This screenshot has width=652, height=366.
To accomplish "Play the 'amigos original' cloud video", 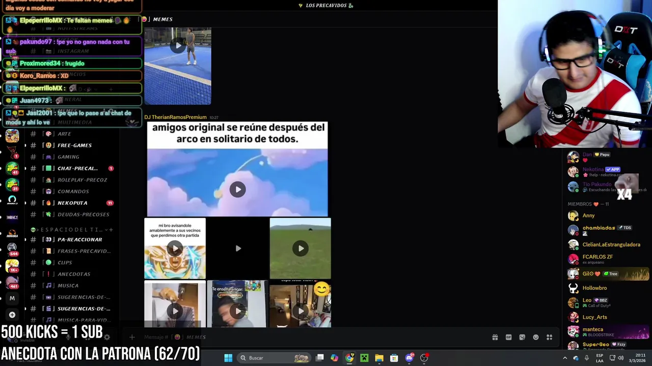I will pyautogui.click(x=237, y=190).
